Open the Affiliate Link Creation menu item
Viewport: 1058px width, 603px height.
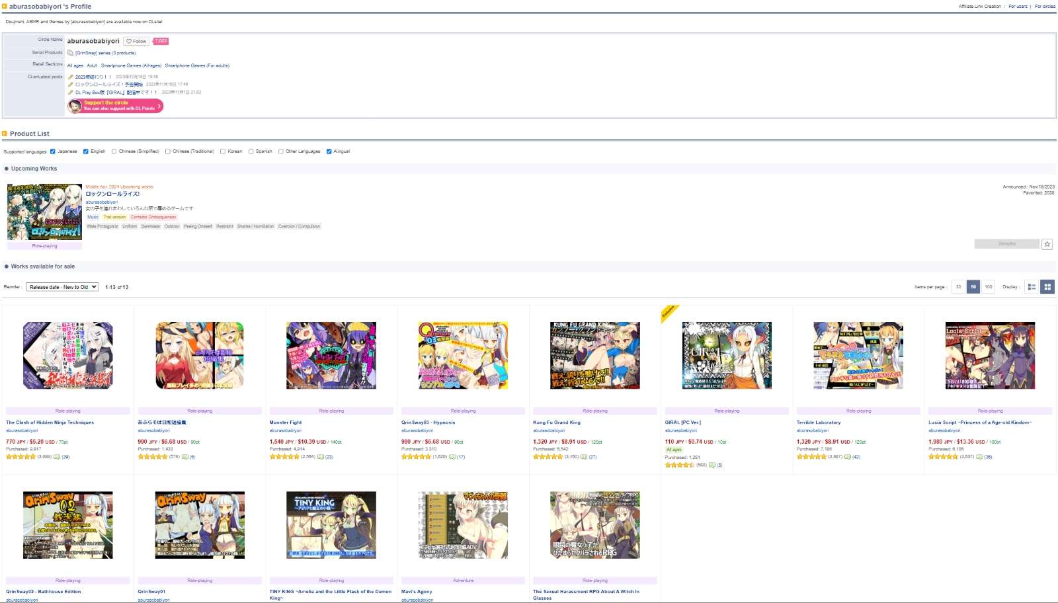click(979, 7)
